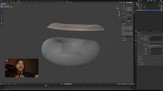Open the Edit menu
The height and width of the screenshot is (91, 163).
point(5,1)
